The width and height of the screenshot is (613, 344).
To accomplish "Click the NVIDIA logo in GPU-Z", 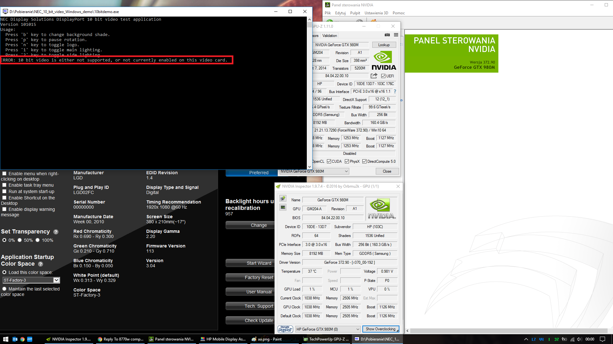I will click(384, 61).
